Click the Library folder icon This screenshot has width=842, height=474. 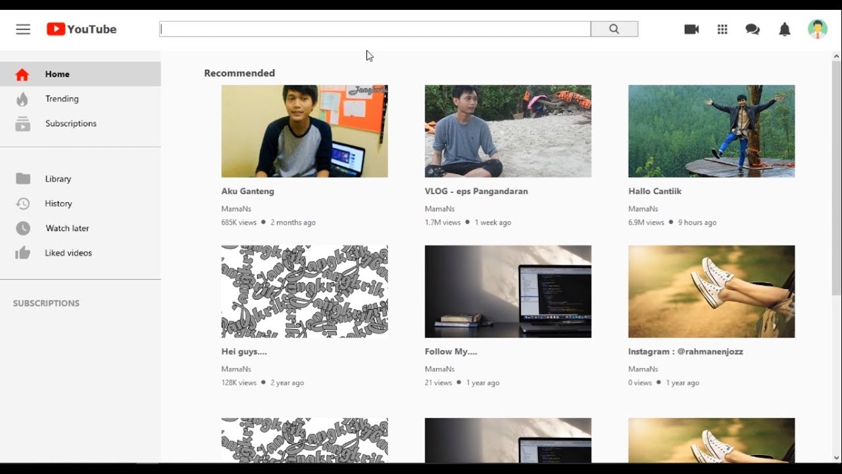(23, 178)
